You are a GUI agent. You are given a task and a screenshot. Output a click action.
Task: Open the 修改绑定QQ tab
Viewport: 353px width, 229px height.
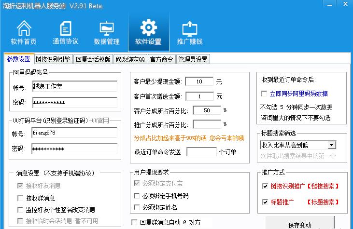click(x=130, y=59)
